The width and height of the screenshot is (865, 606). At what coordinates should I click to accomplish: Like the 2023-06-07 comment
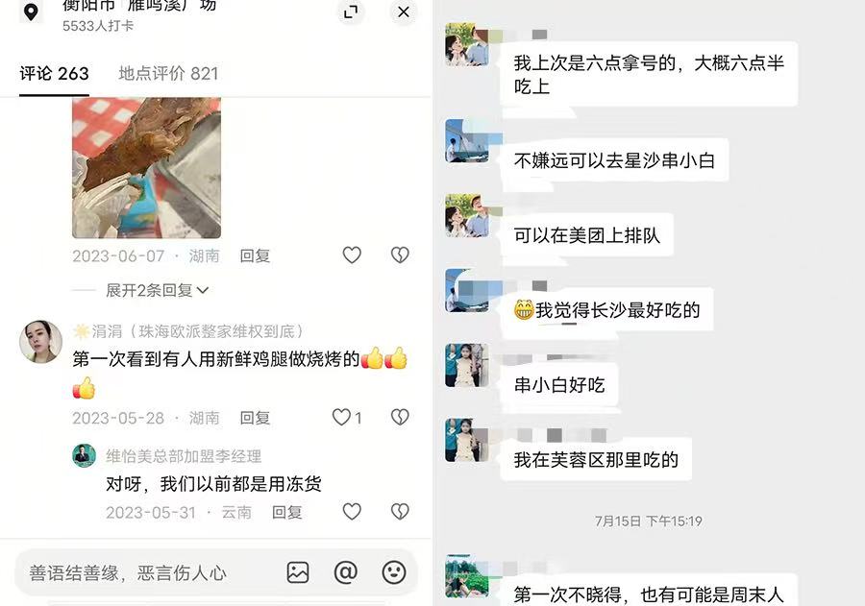[352, 255]
